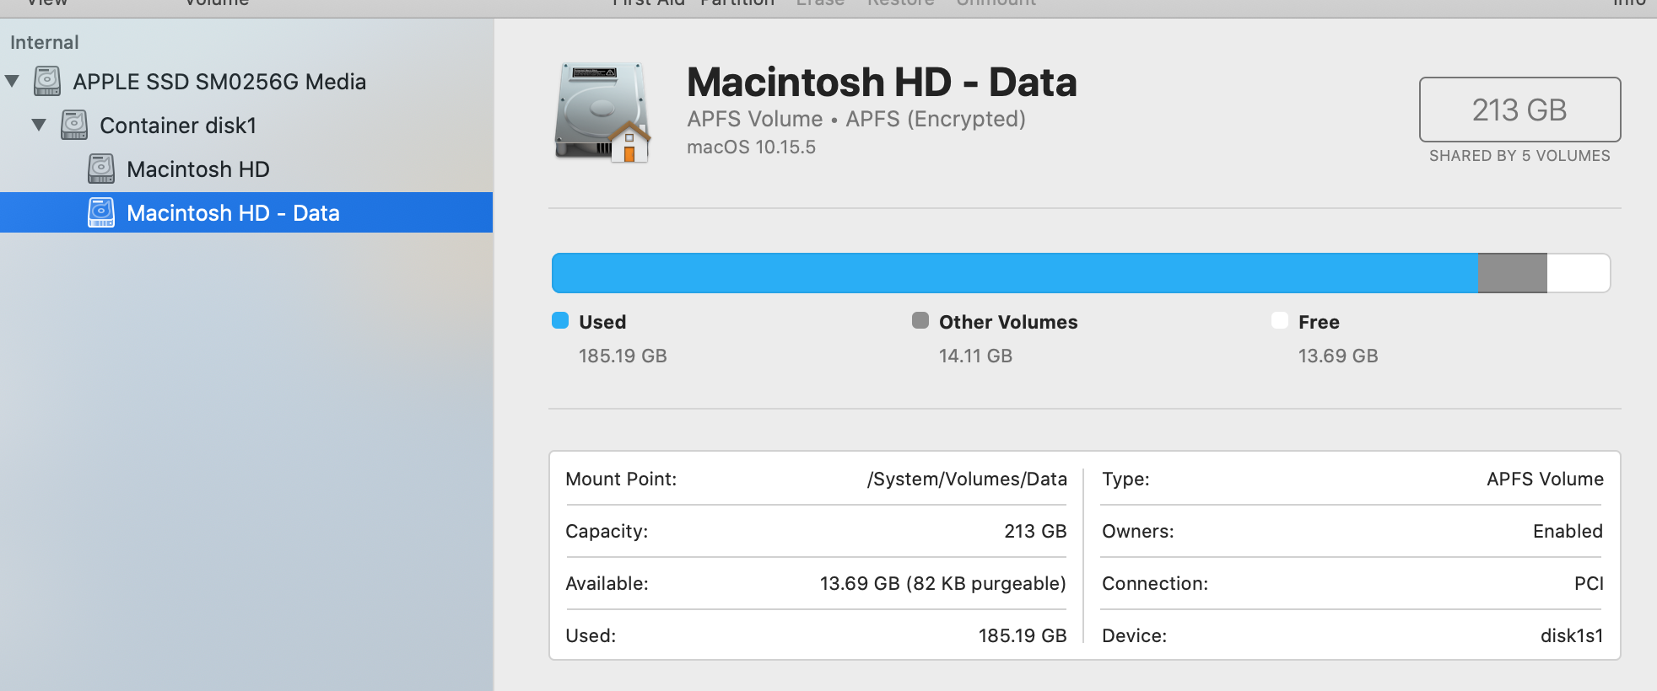The width and height of the screenshot is (1657, 691).
Task: Click the 185.19 GB value in Used table row
Action: (x=1023, y=635)
